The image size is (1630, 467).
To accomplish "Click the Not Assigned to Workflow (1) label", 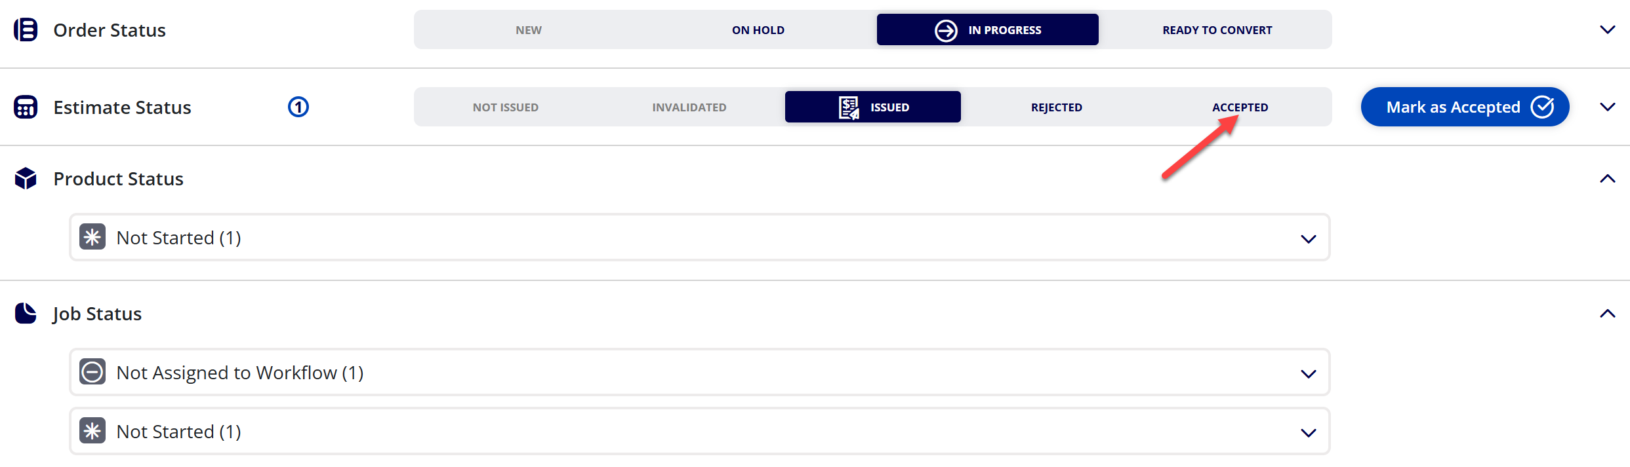I will click(x=240, y=373).
